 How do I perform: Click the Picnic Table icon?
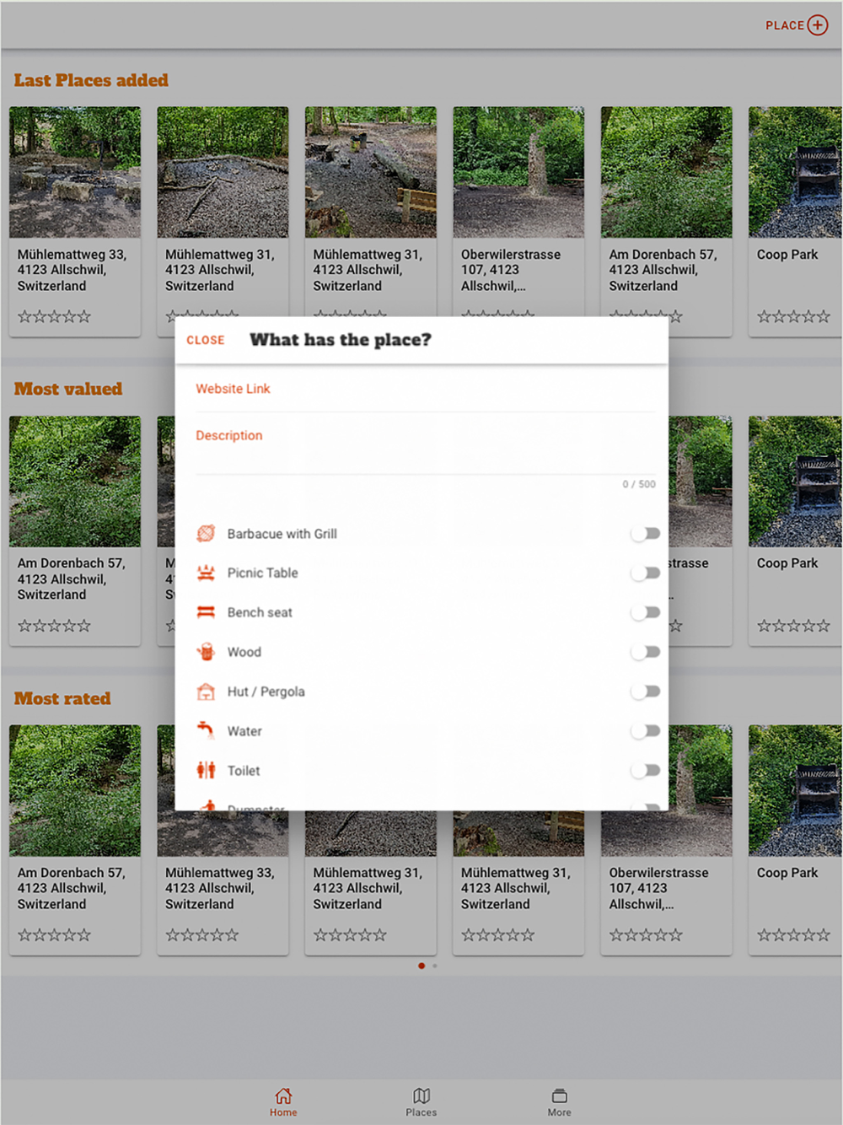pyautogui.click(x=206, y=573)
